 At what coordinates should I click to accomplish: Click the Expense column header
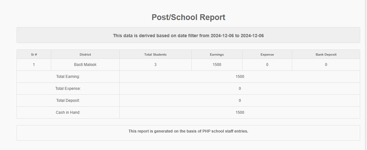pos(267,55)
